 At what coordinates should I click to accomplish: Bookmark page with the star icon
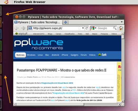pyautogui.click(x=80, y=28)
